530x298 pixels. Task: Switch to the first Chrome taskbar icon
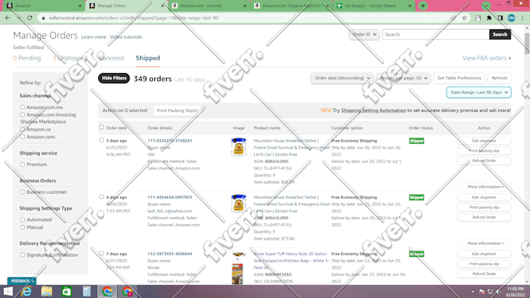click(x=107, y=291)
